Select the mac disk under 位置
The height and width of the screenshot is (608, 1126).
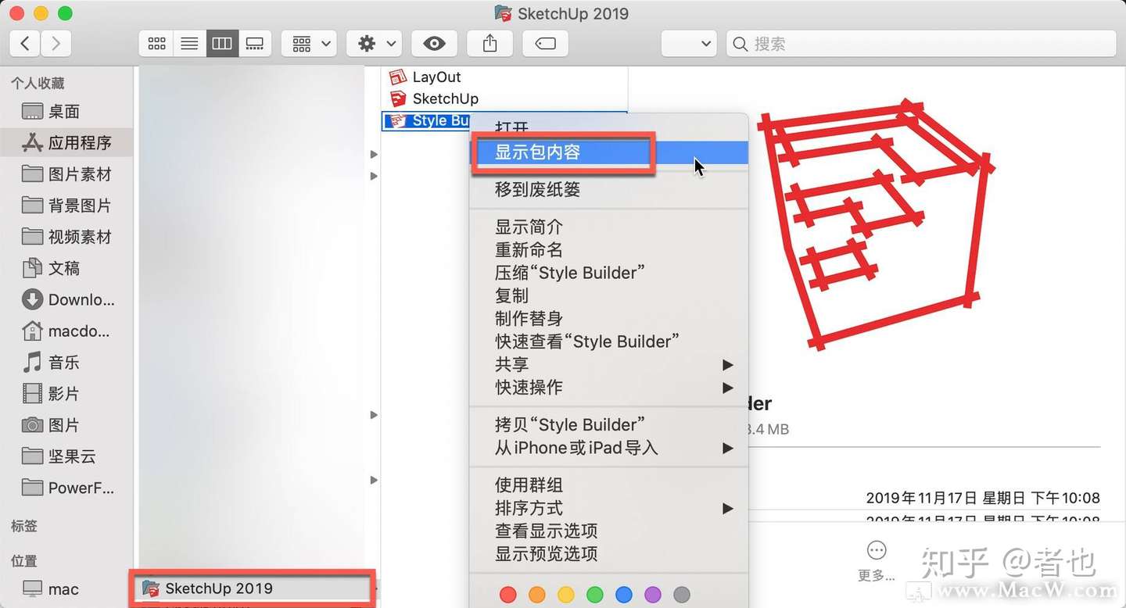[x=66, y=589]
